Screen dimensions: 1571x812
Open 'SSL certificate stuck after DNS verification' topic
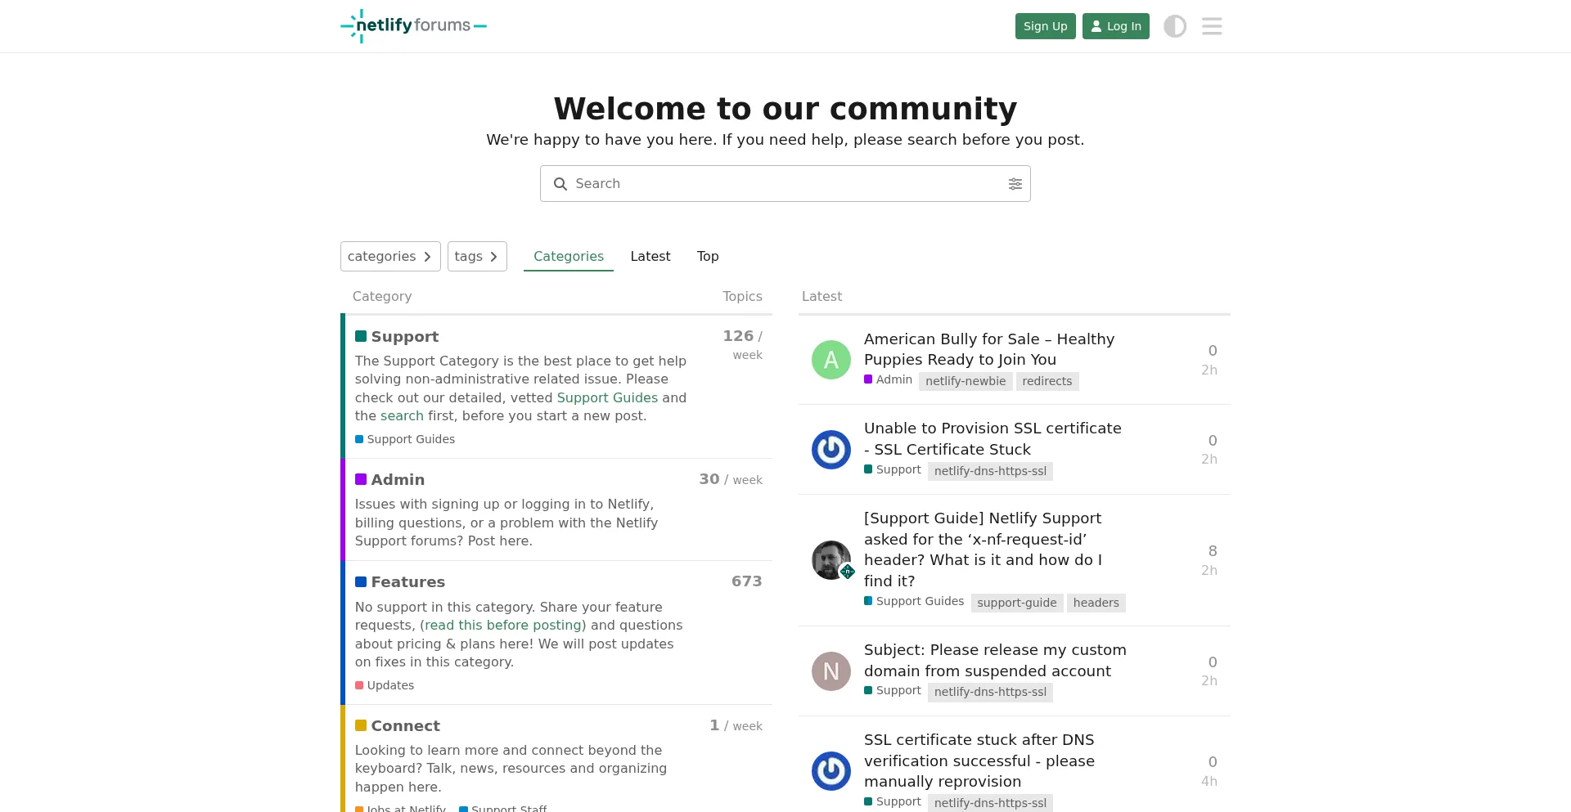click(979, 760)
